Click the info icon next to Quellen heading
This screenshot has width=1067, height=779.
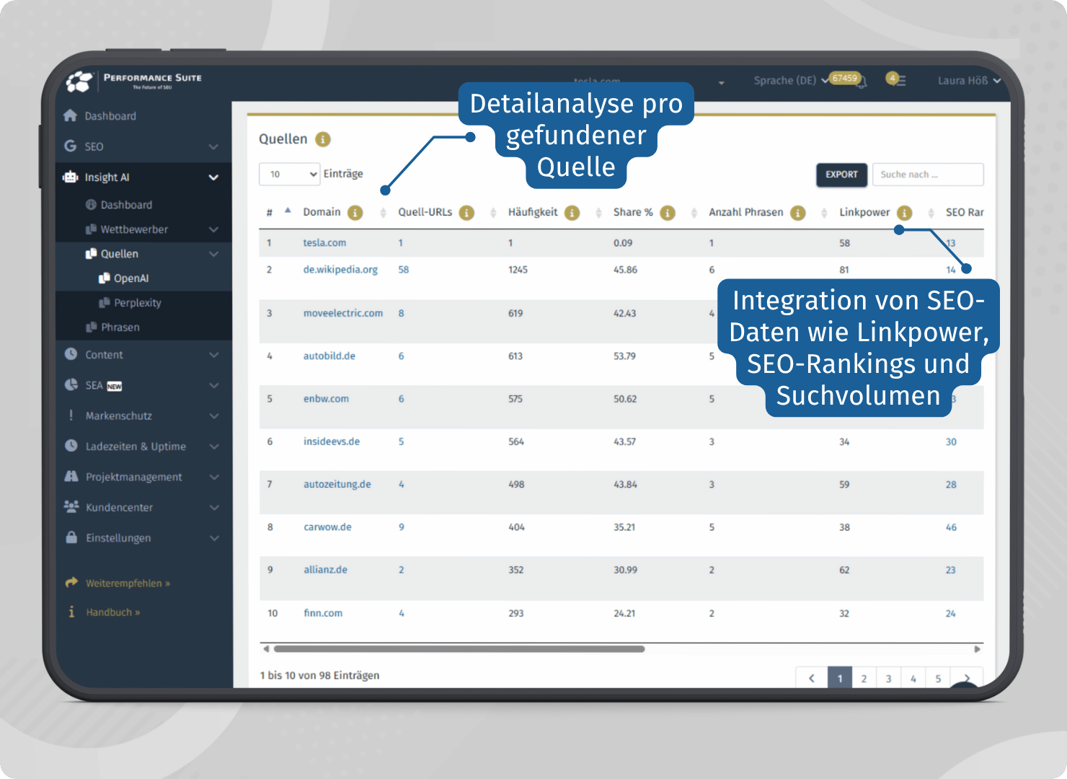[x=323, y=139]
